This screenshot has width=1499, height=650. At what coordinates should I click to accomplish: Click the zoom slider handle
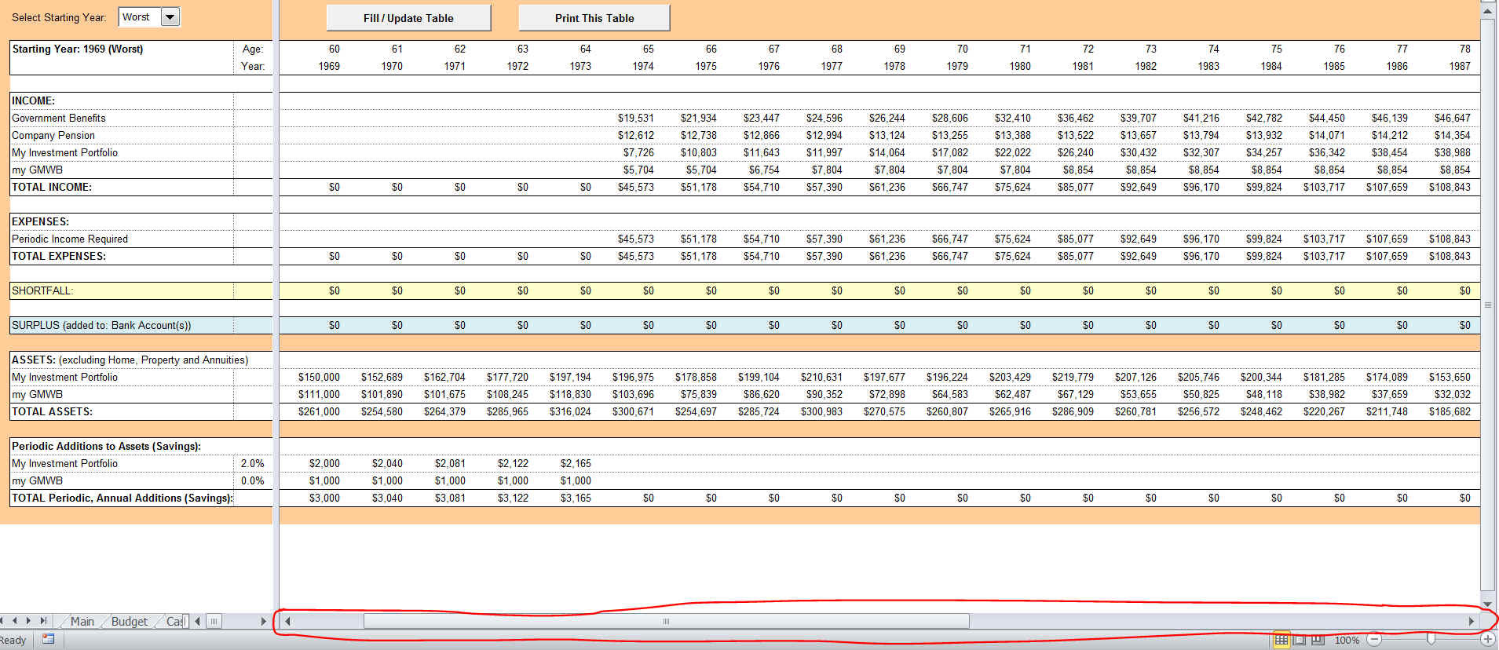[x=1431, y=640]
